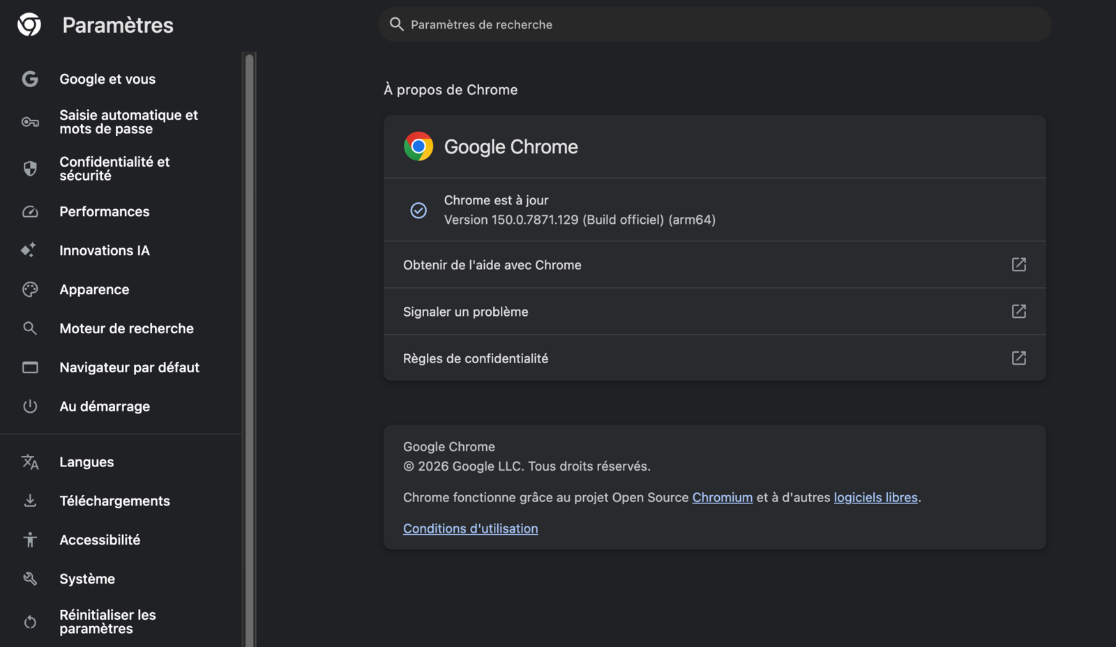1116x647 pixels.
Task: Open the Performances speedometer icon
Action: pos(30,211)
